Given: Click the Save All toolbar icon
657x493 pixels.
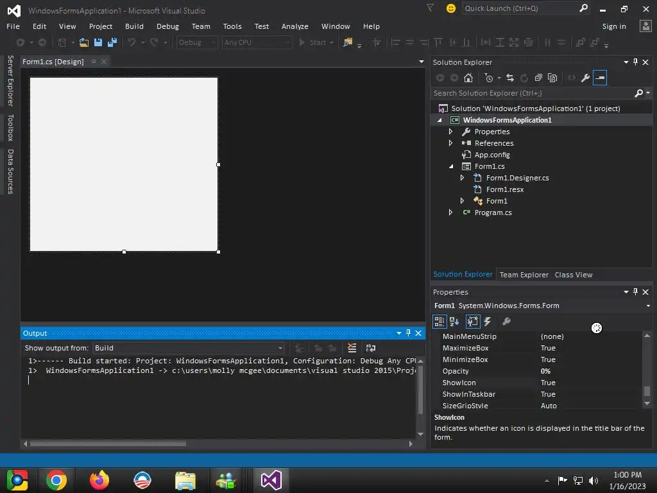Looking at the screenshot, I should 112,42.
